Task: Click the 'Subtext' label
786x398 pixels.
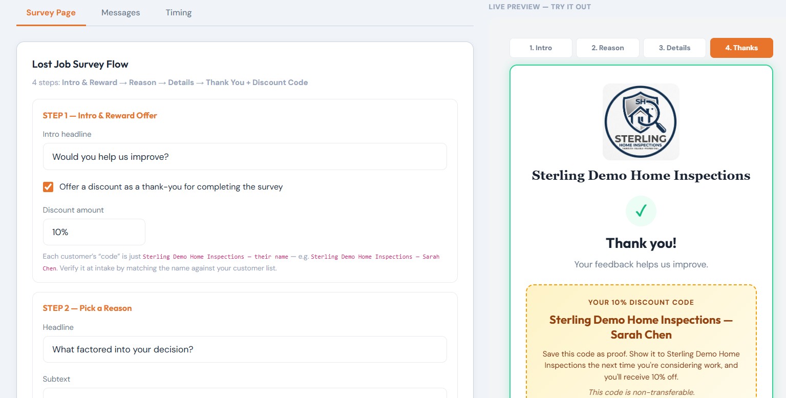Action: pyautogui.click(x=56, y=379)
